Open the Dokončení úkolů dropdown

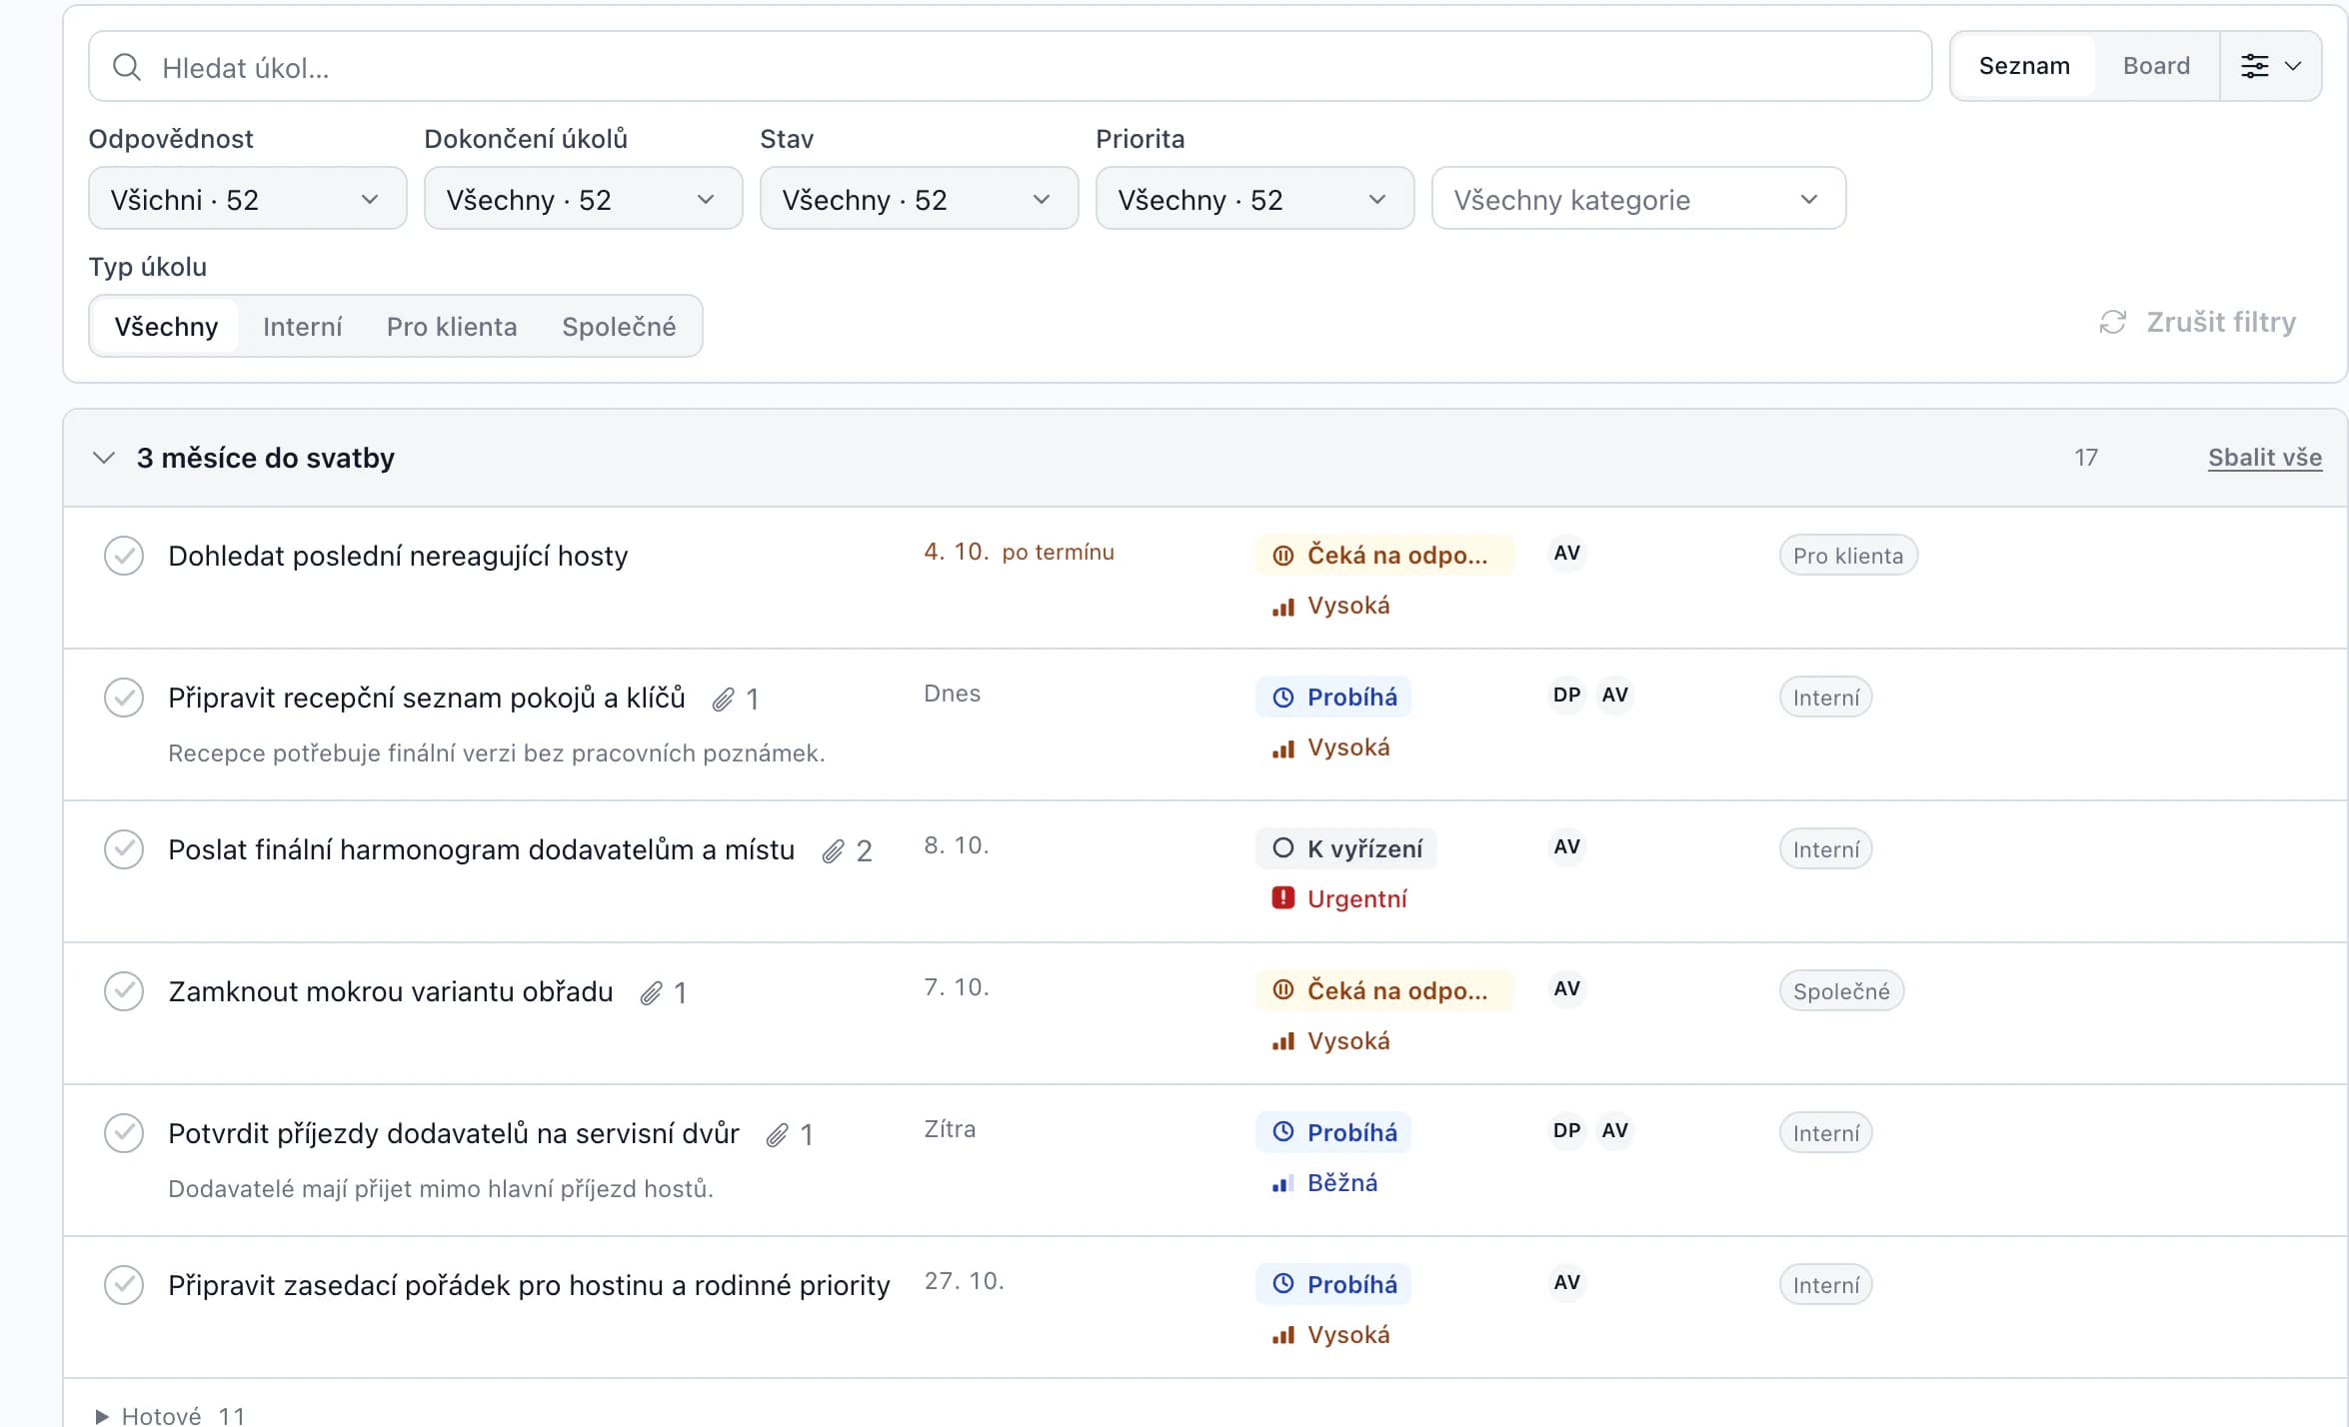click(x=584, y=199)
